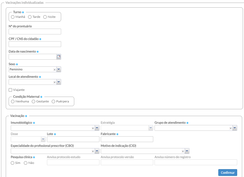Click the Fabricante input box

click(x=127, y=139)
